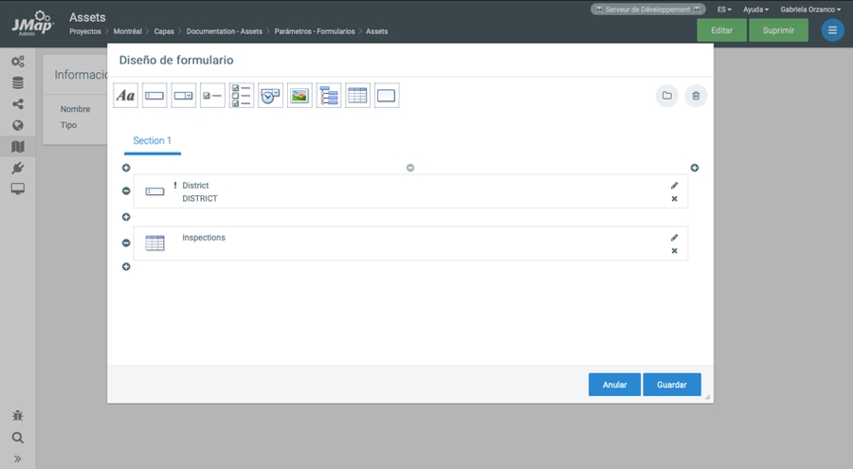Insert the single checkbox component

pos(212,96)
